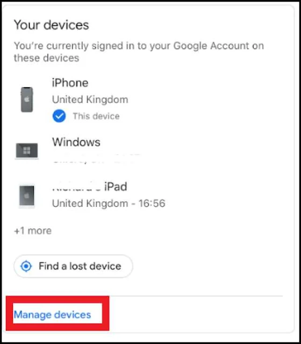Click the Your devices heading
The image size is (301, 344).
click(52, 25)
